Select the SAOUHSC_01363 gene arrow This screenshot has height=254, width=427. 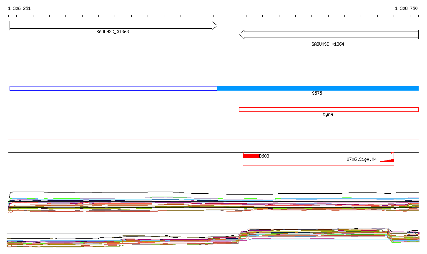[113, 26]
